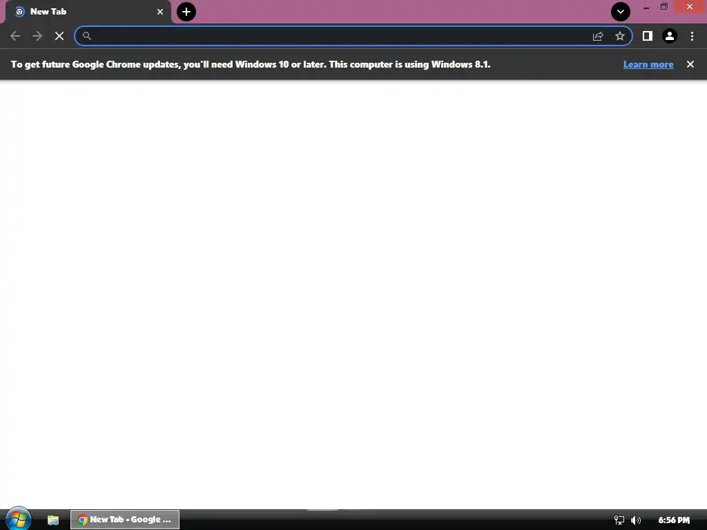707x530 pixels.
Task: Close the New Tab tab
Action: [160, 12]
